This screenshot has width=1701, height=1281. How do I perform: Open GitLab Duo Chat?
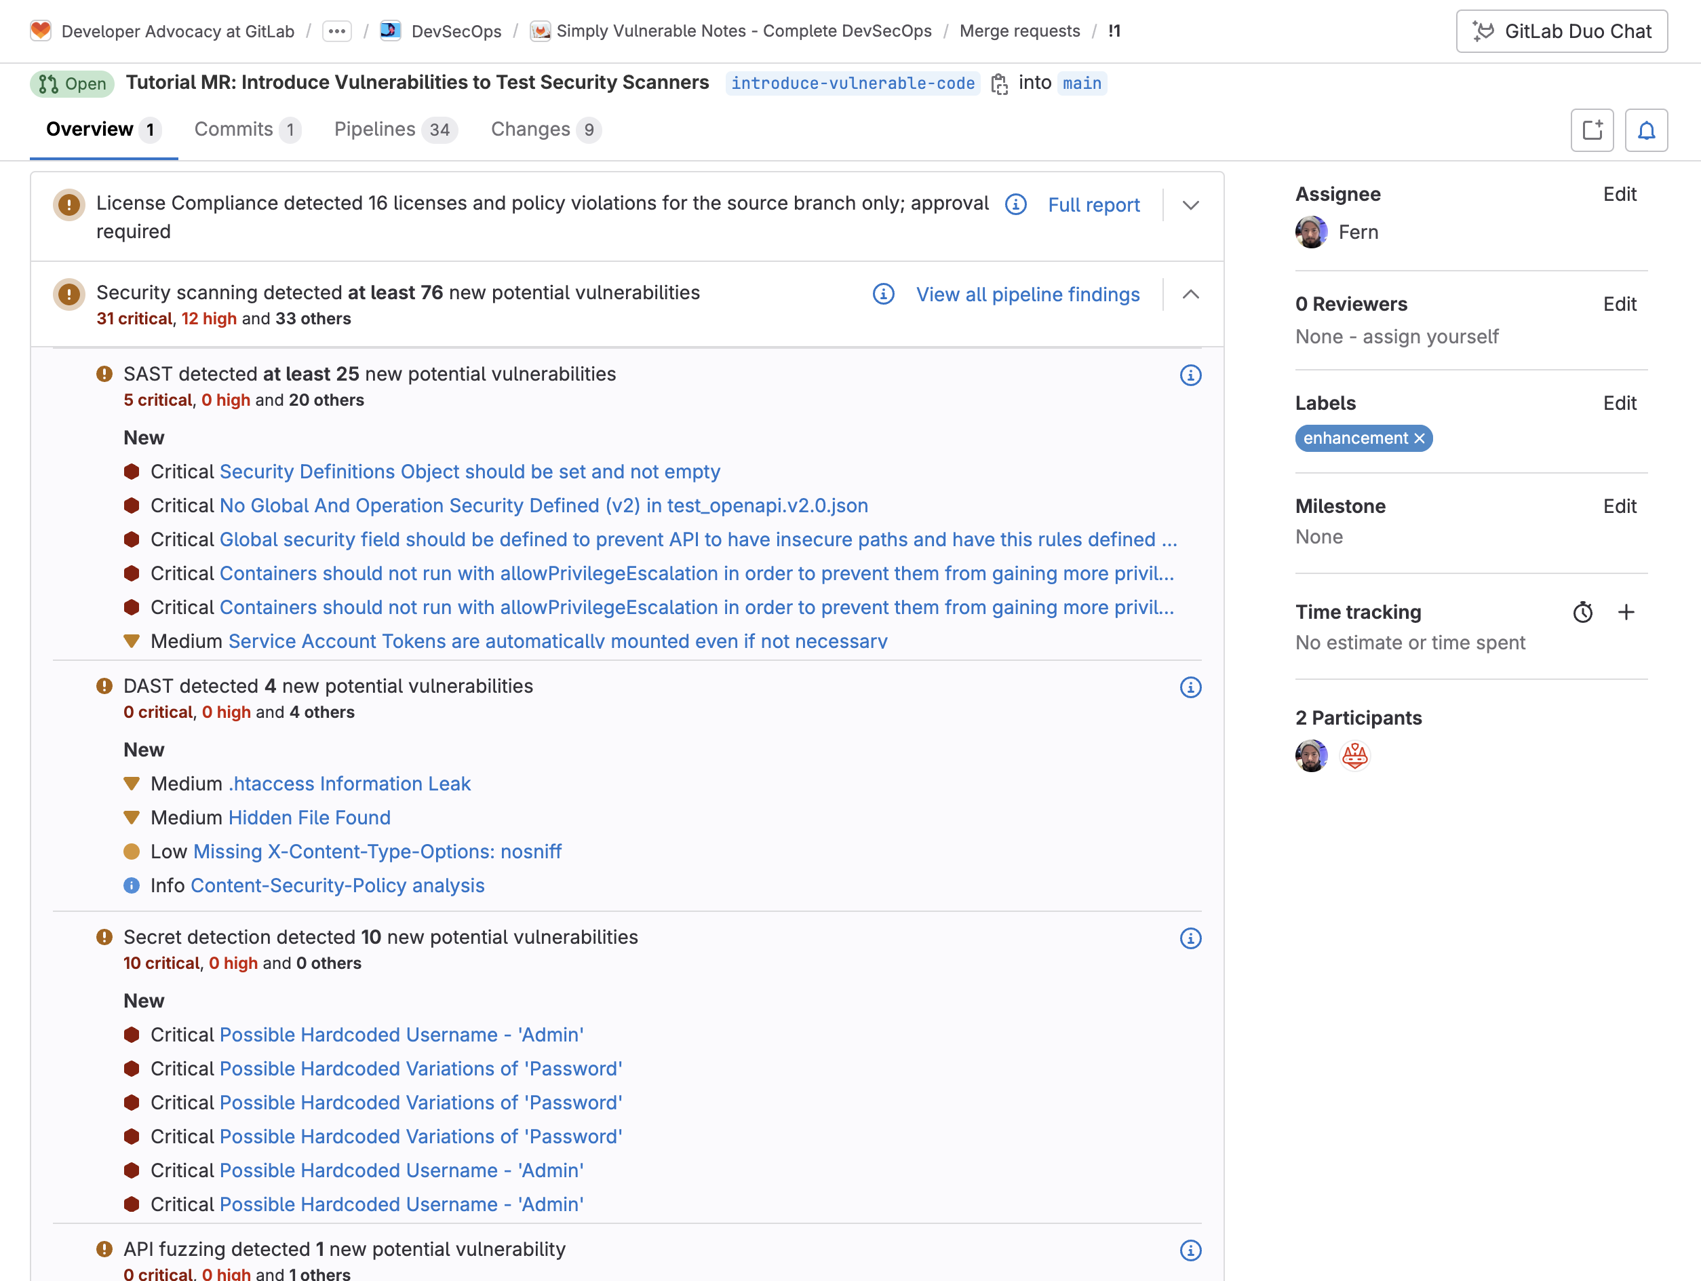click(1561, 31)
